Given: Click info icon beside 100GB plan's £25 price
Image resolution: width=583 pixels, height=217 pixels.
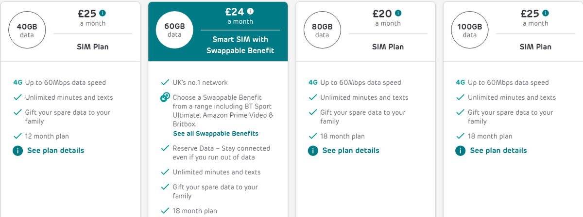Looking at the screenshot, I should (x=546, y=13).
